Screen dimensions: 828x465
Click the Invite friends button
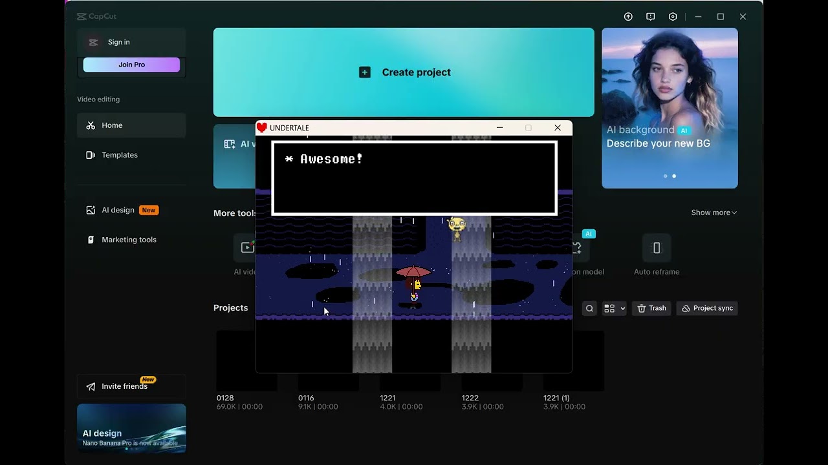point(131,386)
